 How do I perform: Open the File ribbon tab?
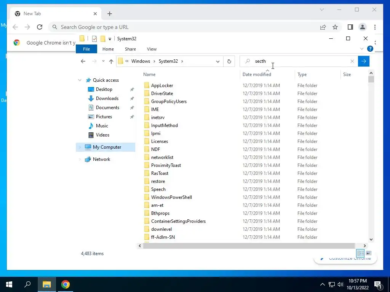86,49
